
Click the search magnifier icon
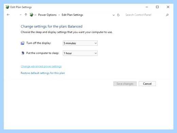(167, 15)
